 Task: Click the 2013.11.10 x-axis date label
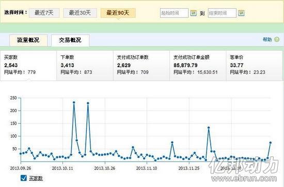(147, 168)
